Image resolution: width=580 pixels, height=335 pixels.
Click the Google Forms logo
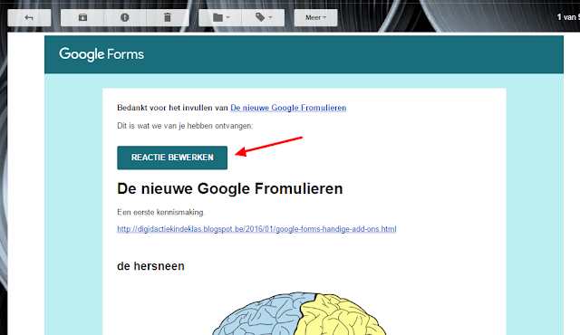101,54
